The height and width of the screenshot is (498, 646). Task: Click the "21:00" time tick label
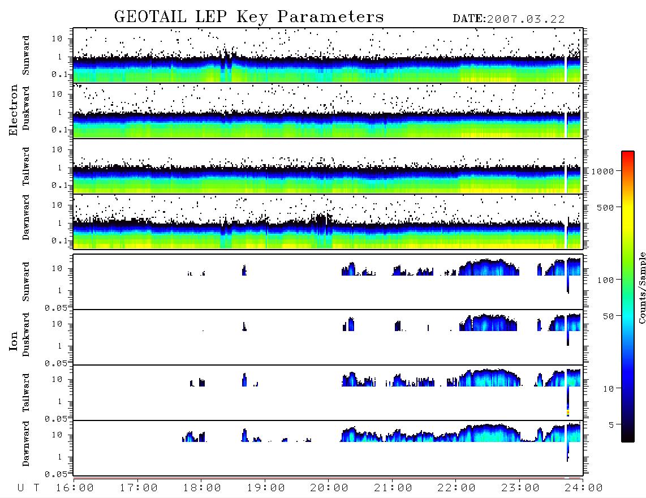point(393,488)
